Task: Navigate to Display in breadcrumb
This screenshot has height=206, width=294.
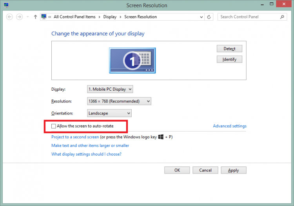Action: 110,17
